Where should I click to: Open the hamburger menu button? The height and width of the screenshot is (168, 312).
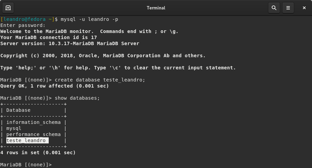coord(288,8)
